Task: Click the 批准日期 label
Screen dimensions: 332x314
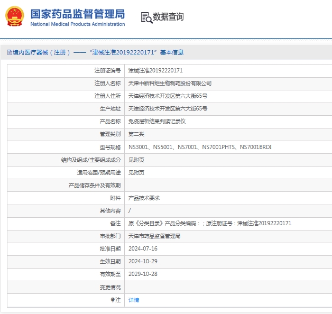Action: [x=110, y=249]
